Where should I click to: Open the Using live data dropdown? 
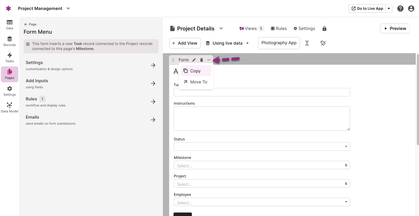pos(227,43)
